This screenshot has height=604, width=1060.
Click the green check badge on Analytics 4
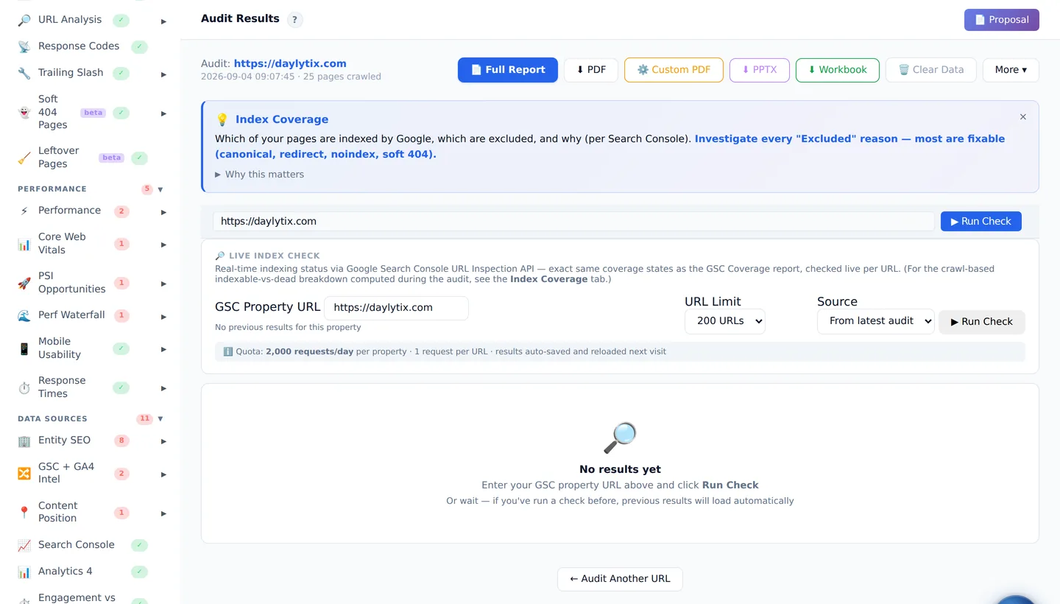coord(139,572)
